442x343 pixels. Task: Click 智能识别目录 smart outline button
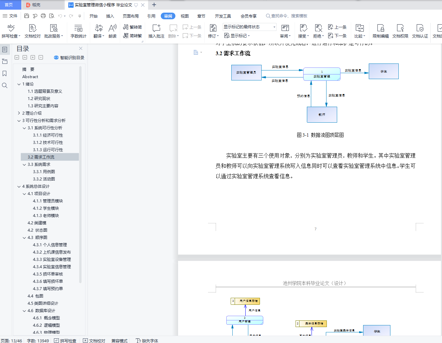point(69,57)
